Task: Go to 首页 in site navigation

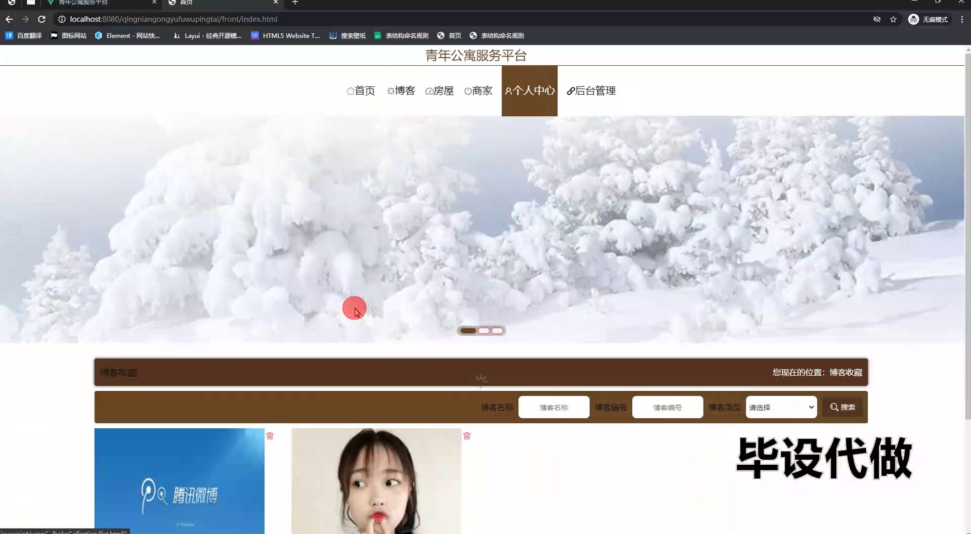Action: pos(361,91)
